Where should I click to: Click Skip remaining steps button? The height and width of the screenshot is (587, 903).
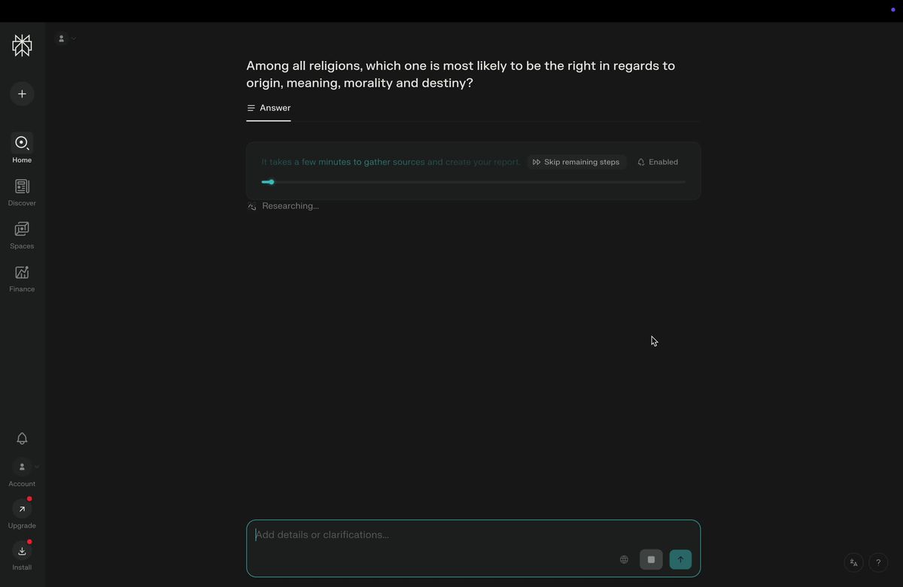click(x=576, y=162)
